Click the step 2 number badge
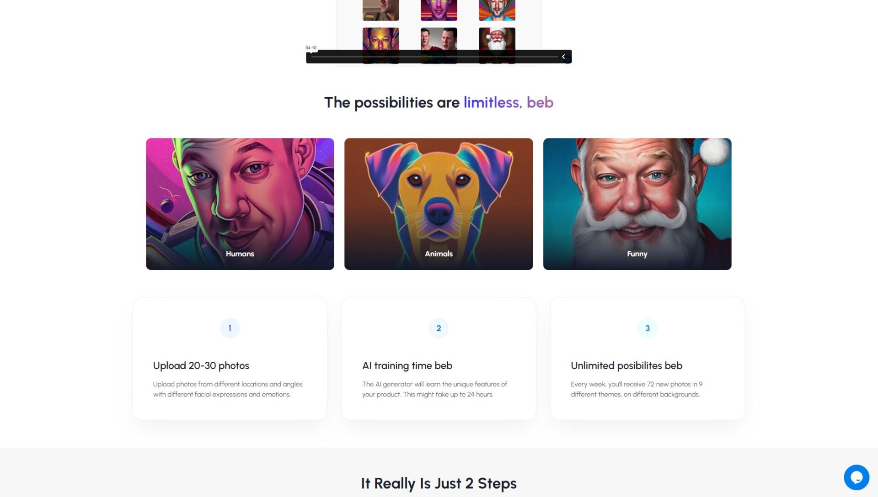The width and height of the screenshot is (878, 497). tap(439, 328)
